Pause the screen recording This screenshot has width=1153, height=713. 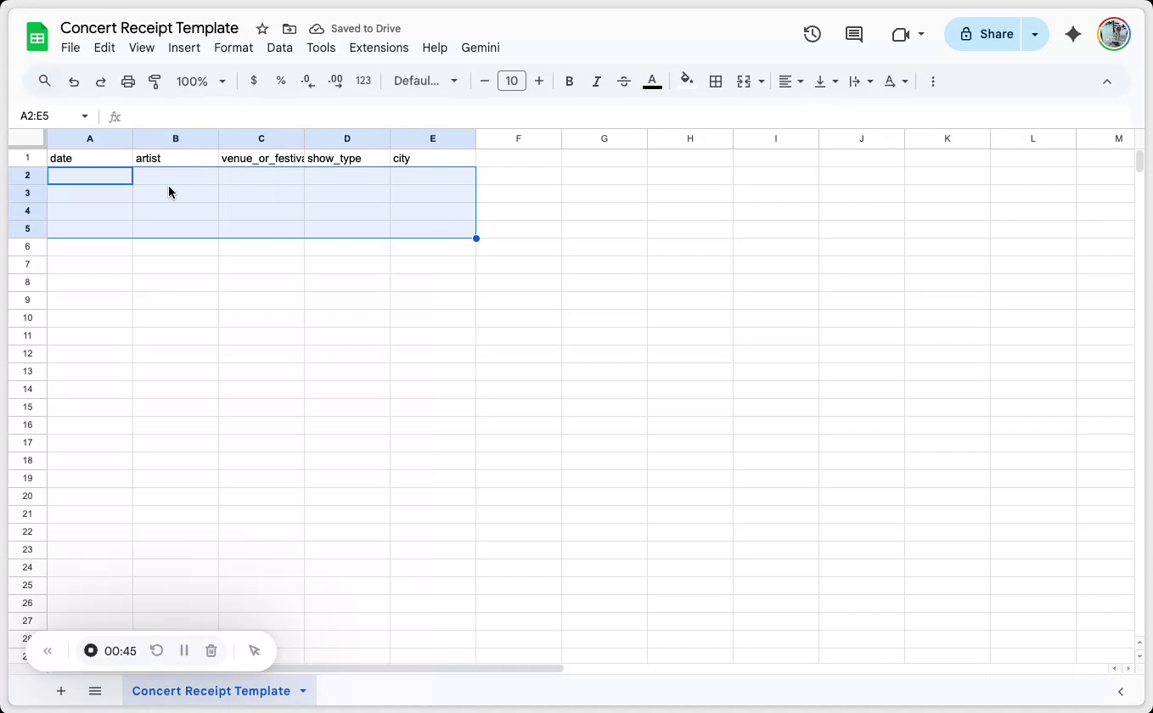click(184, 651)
